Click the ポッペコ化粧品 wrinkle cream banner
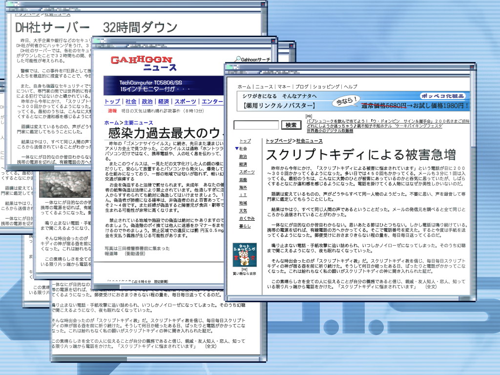500x375 pixels. [x=353, y=101]
